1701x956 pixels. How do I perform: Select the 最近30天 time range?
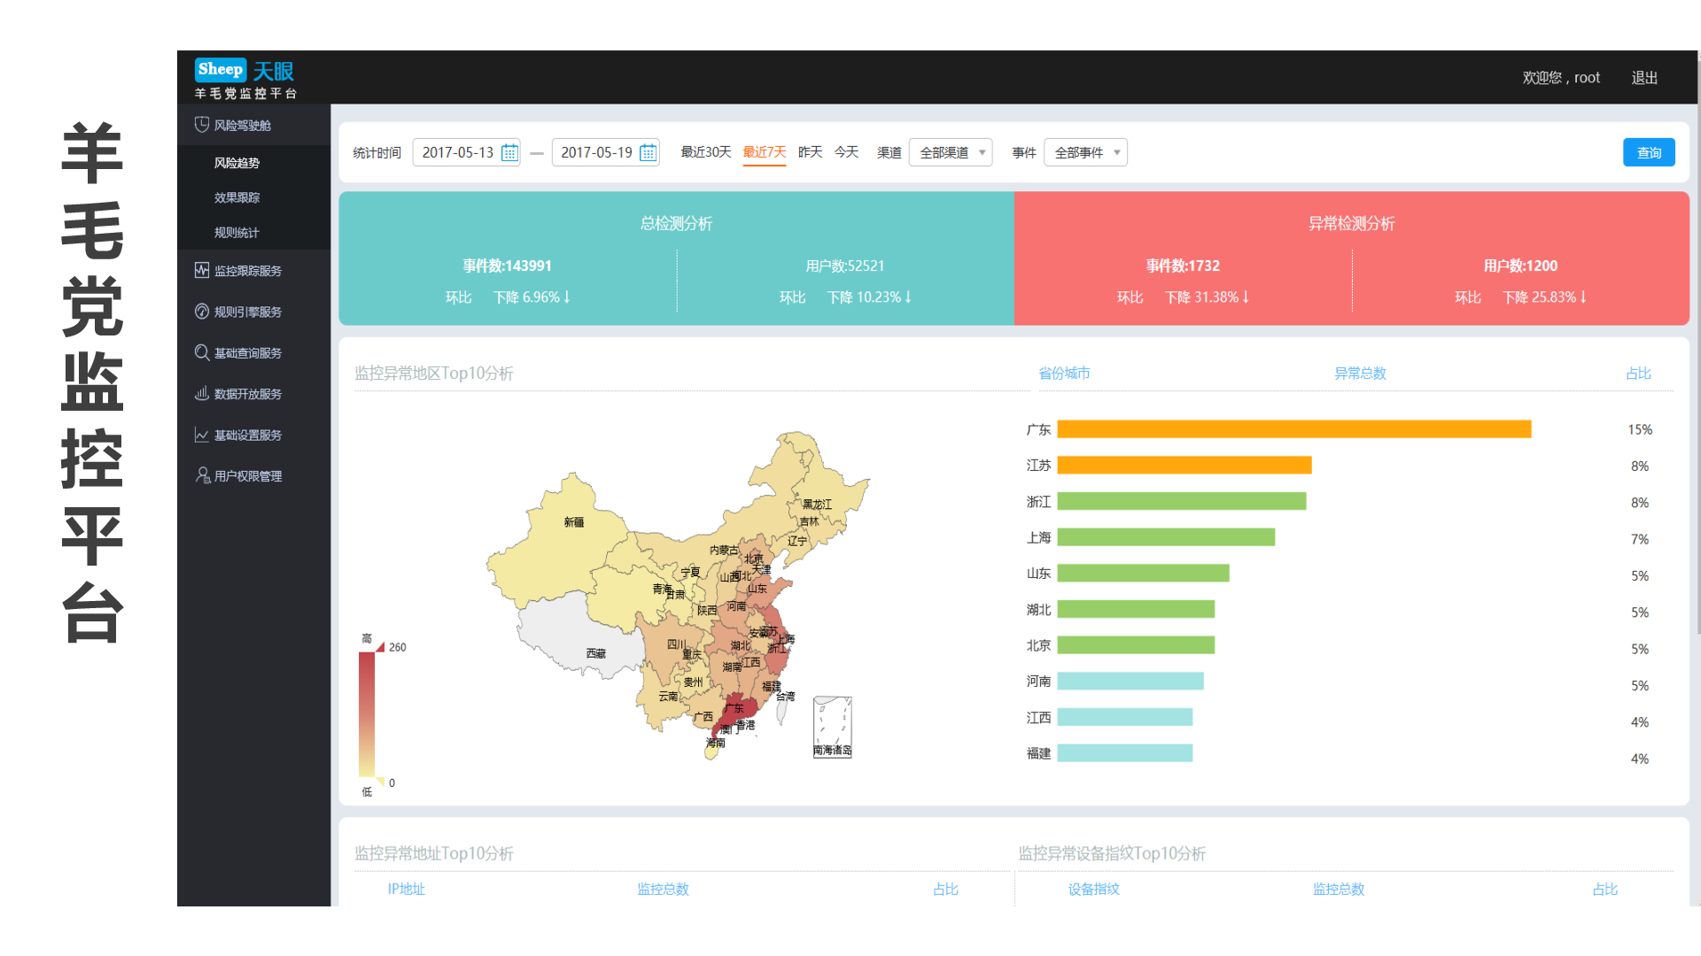coord(705,152)
